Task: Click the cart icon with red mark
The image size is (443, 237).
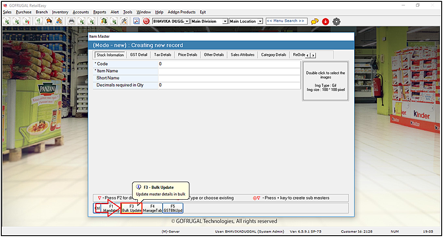Action: click(27, 21)
